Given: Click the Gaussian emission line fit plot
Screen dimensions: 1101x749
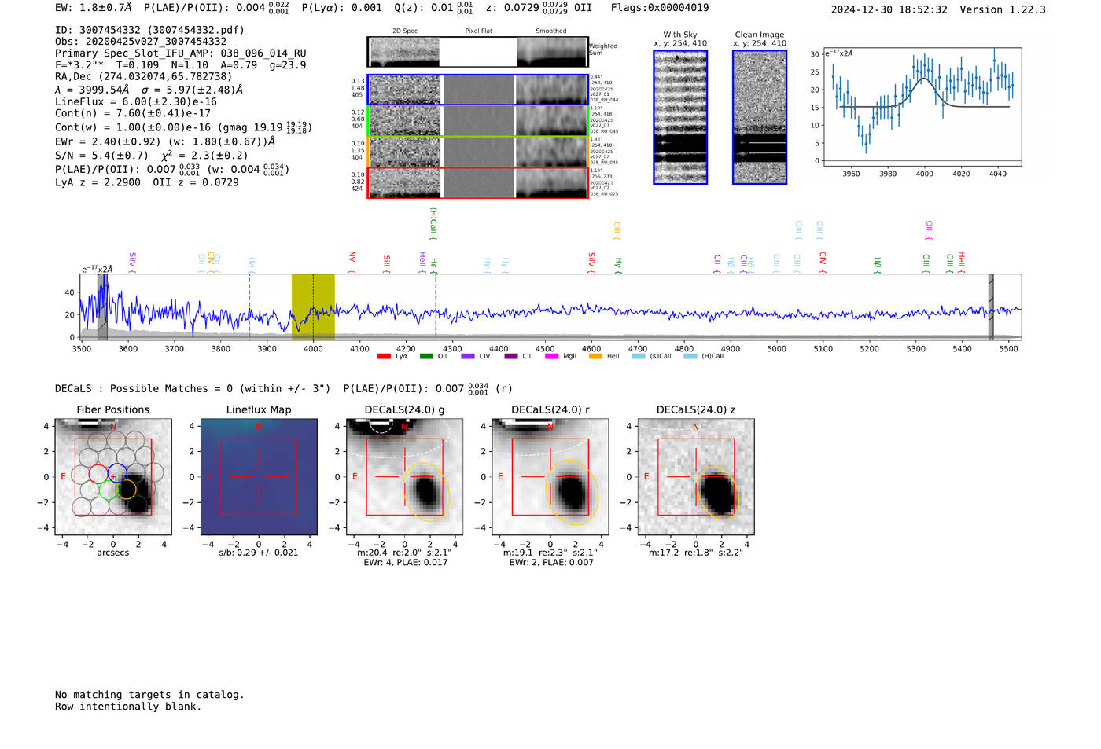Looking at the screenshot, I should click(x=922, y=107).
